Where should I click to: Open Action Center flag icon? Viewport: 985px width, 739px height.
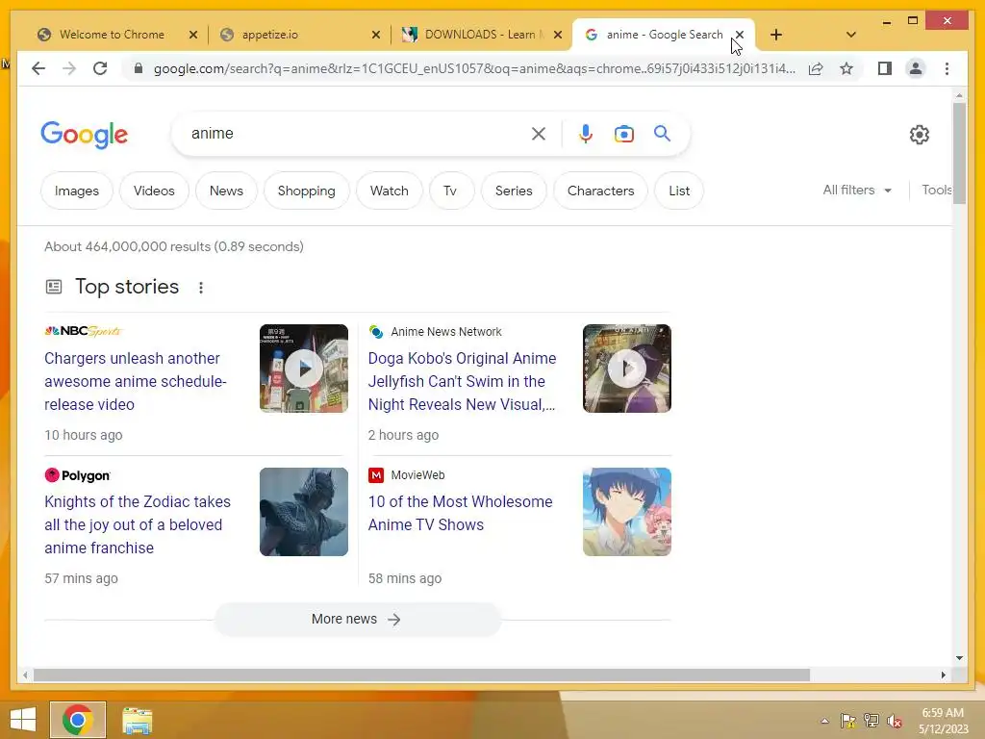848,721
